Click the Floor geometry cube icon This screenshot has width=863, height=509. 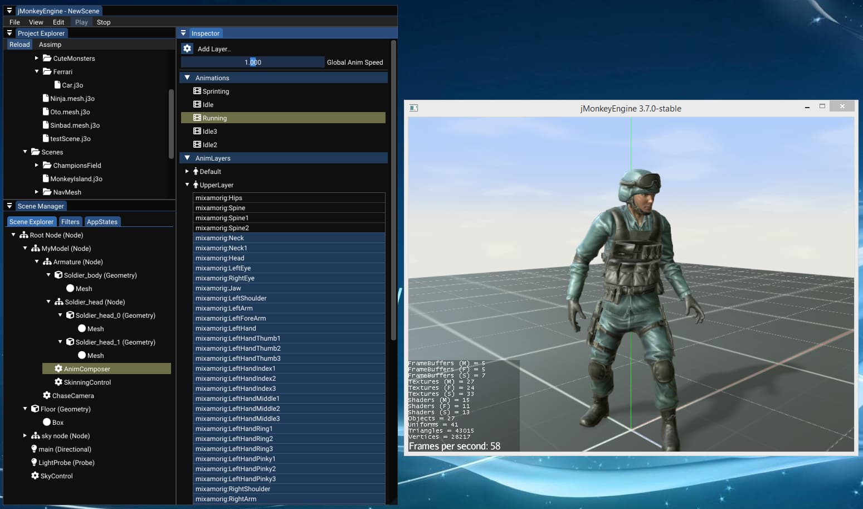pos(35,409)
